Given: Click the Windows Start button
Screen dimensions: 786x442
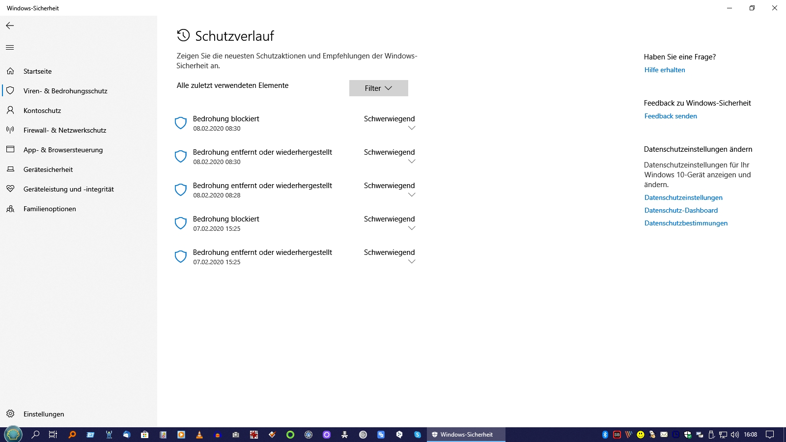Looking at the screenshot, I should pos(13,435).
